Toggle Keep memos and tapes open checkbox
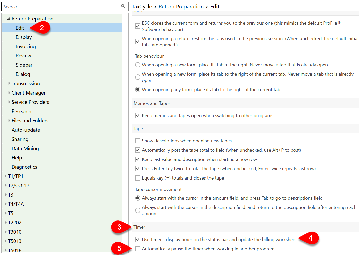The height and width of the screenshot is (255, 361). [x=138, y=116]
